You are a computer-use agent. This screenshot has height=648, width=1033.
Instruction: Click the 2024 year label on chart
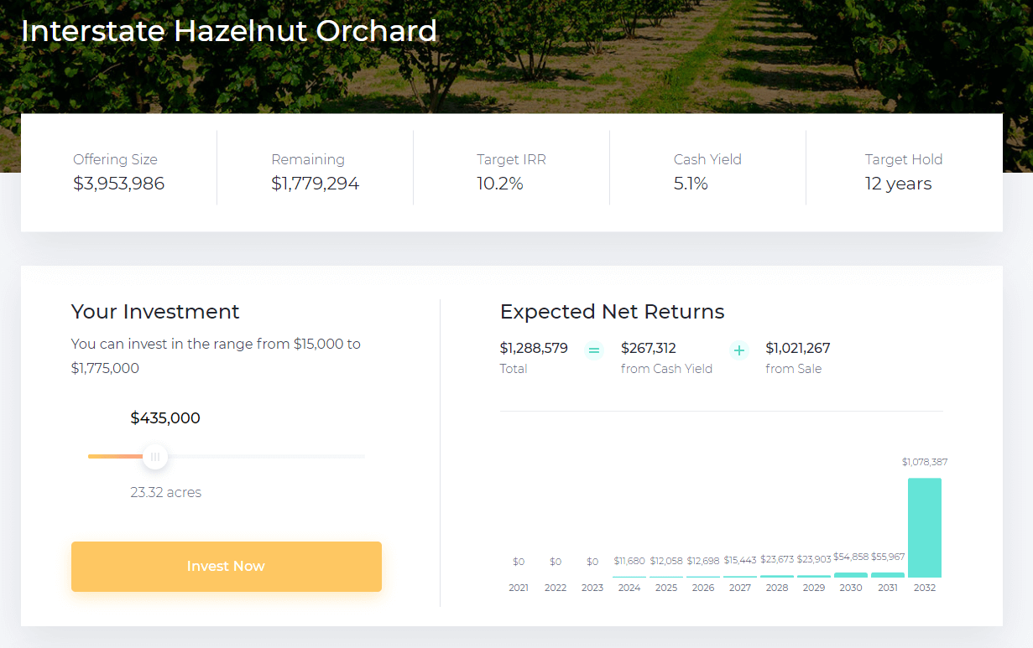pos(629,588)
